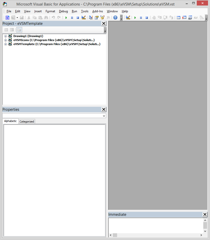Open the Help menu
The width and height of the screenshot is (210, 240).
click(x=125, y=11)
